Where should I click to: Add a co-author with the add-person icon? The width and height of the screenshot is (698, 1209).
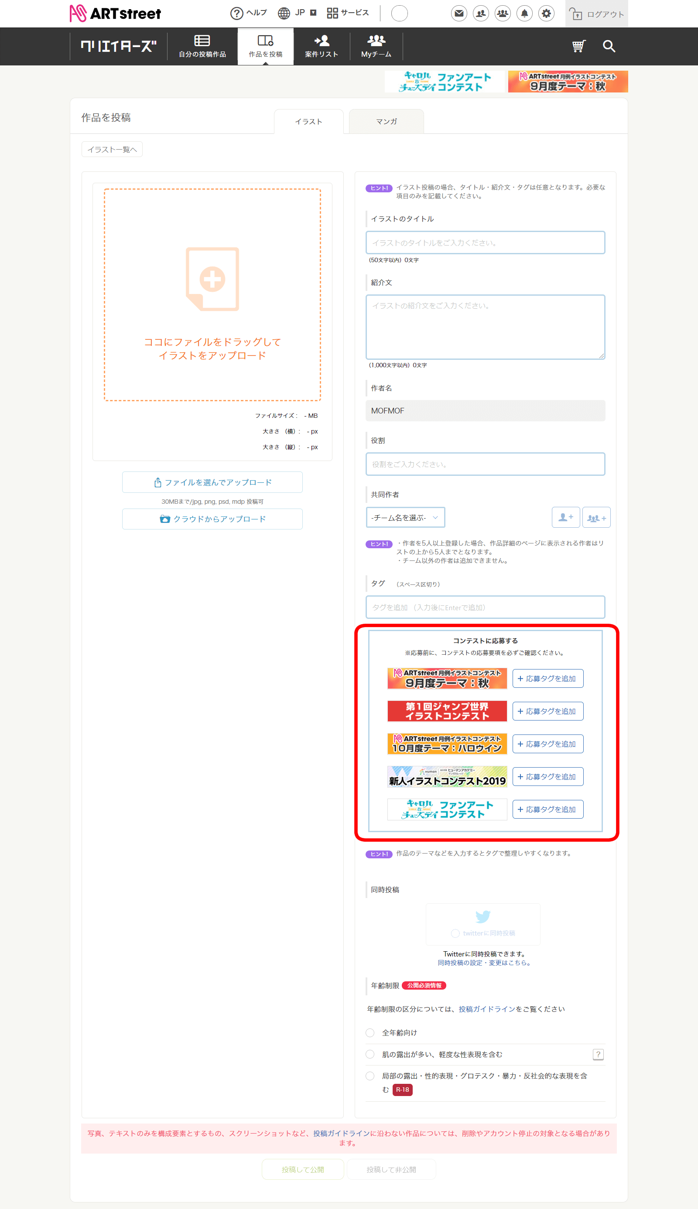point(566,517)
